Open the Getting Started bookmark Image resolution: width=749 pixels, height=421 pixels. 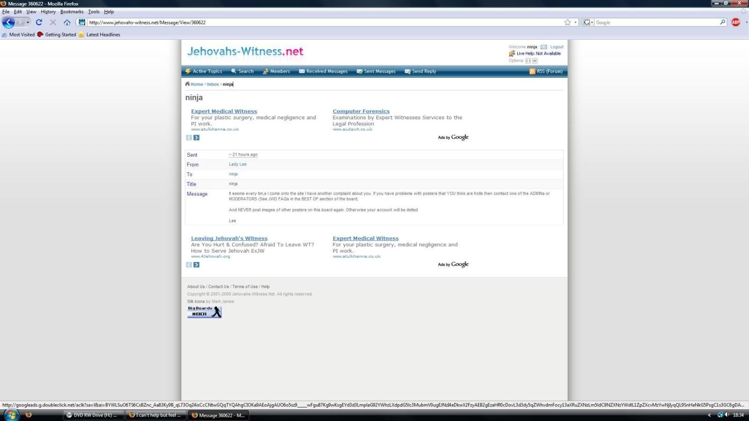click(x=57, y=35)
